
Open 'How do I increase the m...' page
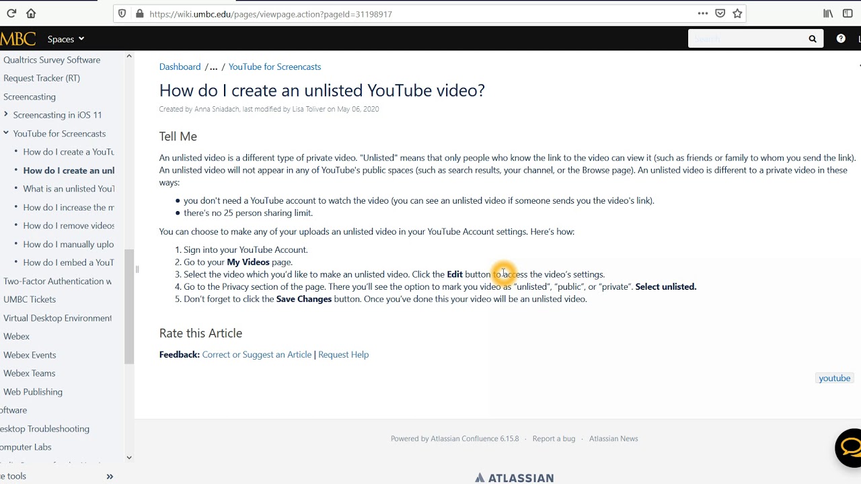click(x=69, y=208)
